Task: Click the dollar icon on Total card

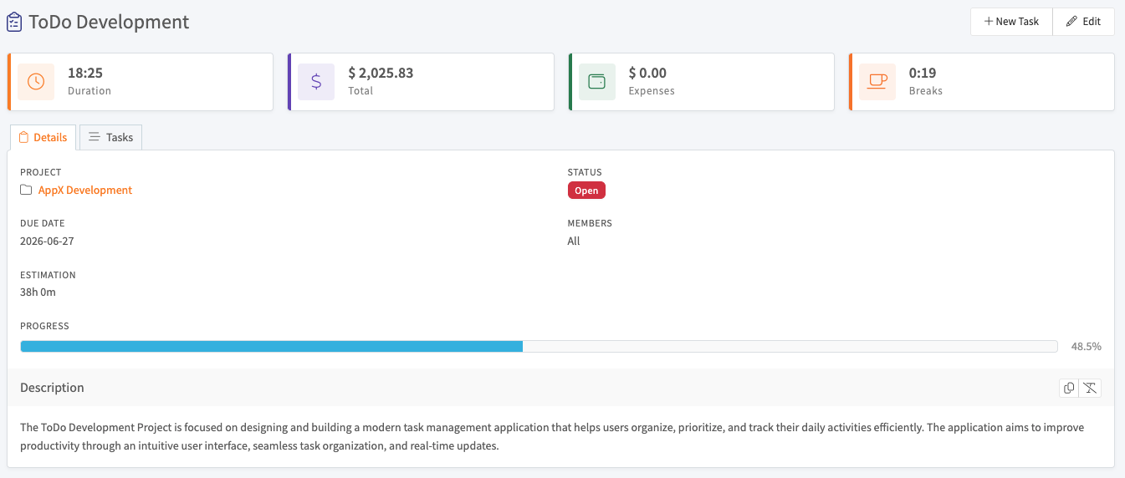Action: [316, 81]
